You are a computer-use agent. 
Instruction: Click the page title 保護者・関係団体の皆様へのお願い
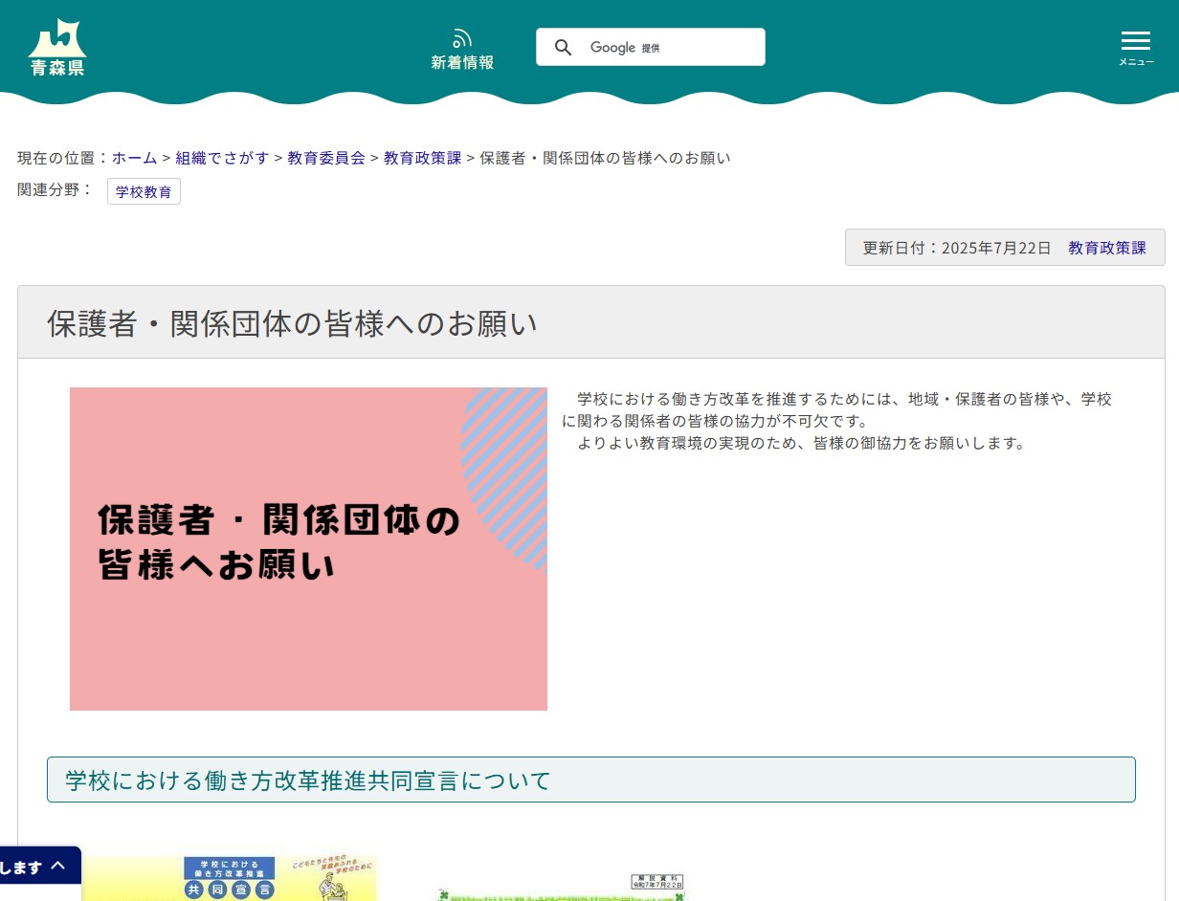[x=292, y=322]
